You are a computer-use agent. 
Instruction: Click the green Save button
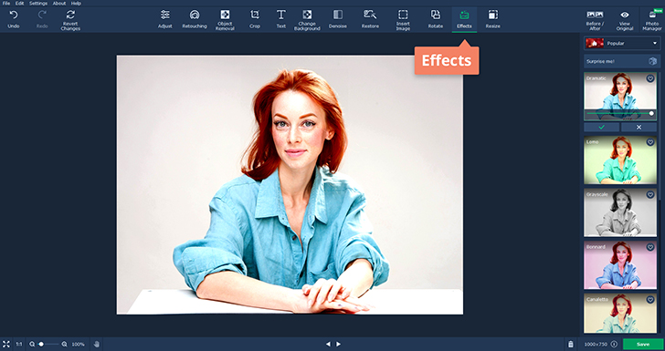coord(643,345)
